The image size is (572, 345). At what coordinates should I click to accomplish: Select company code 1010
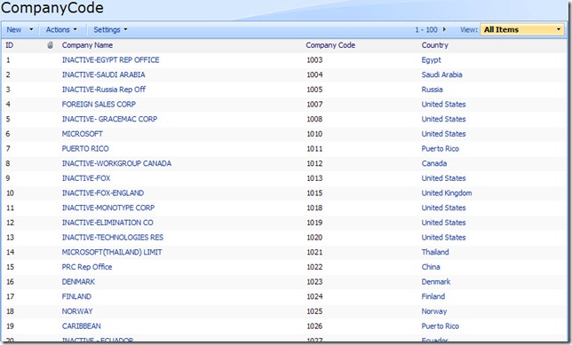pos(314,134)
